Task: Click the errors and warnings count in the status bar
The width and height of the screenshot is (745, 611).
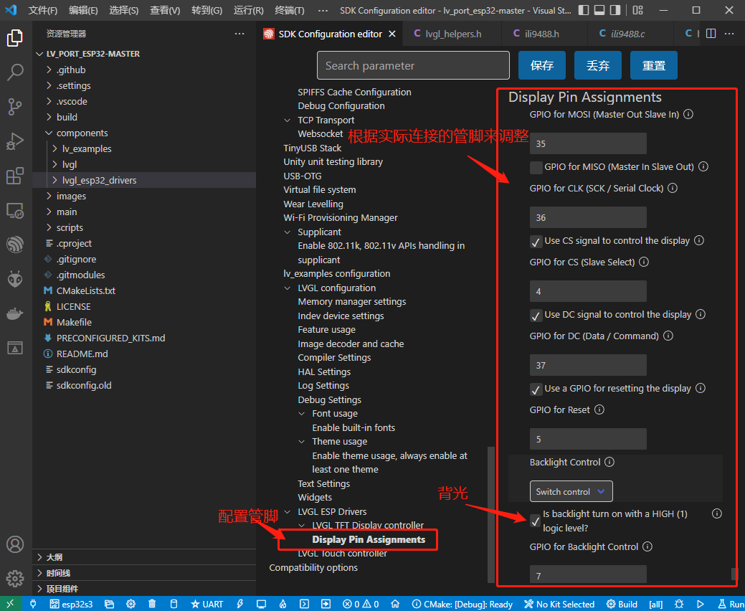Action: click(x=361, y=604)
